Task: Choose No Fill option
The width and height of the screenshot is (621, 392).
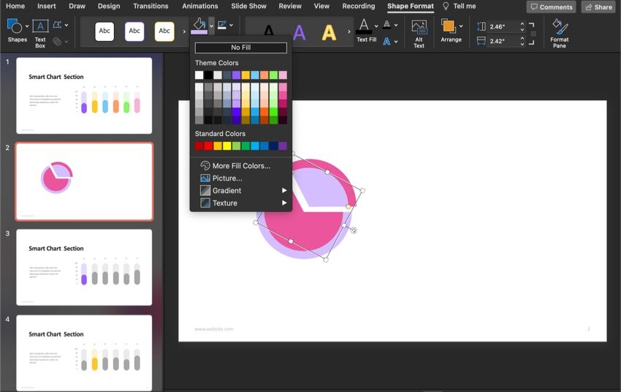Action: coord(240,48)
